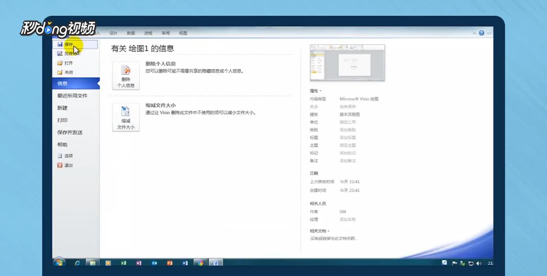
Task: Click the 指定主题 field
Action: [348, 145]
